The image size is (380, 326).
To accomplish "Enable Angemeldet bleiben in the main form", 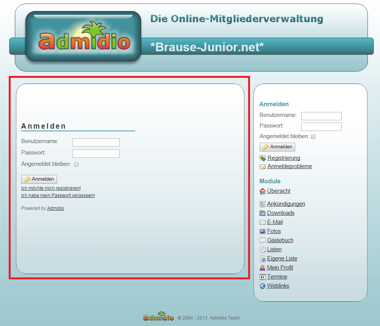I will pos(76,164).
